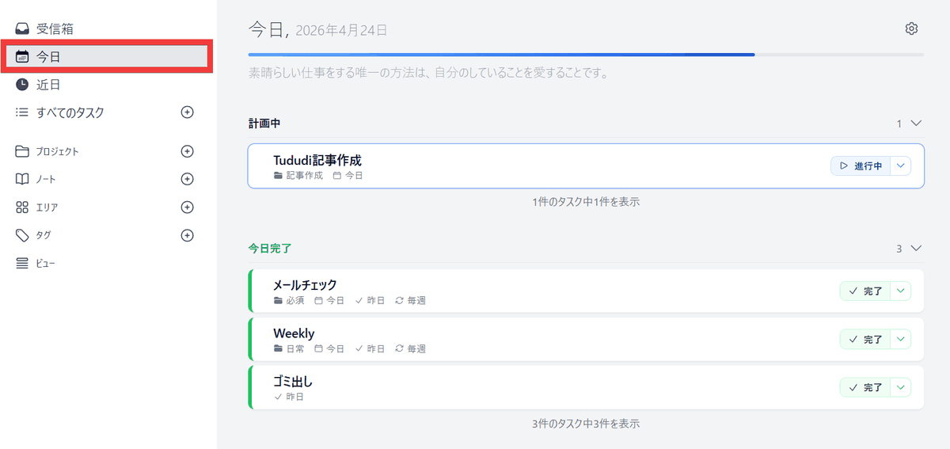This screenshot has width=950, height=449.
Task: Toggle 完了 status on ゴミ出し task
Action: point(865,388)
